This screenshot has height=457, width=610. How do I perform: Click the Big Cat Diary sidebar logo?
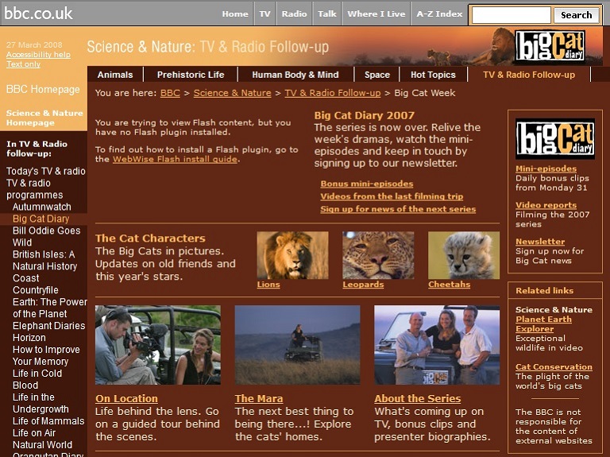coord(554,139)
